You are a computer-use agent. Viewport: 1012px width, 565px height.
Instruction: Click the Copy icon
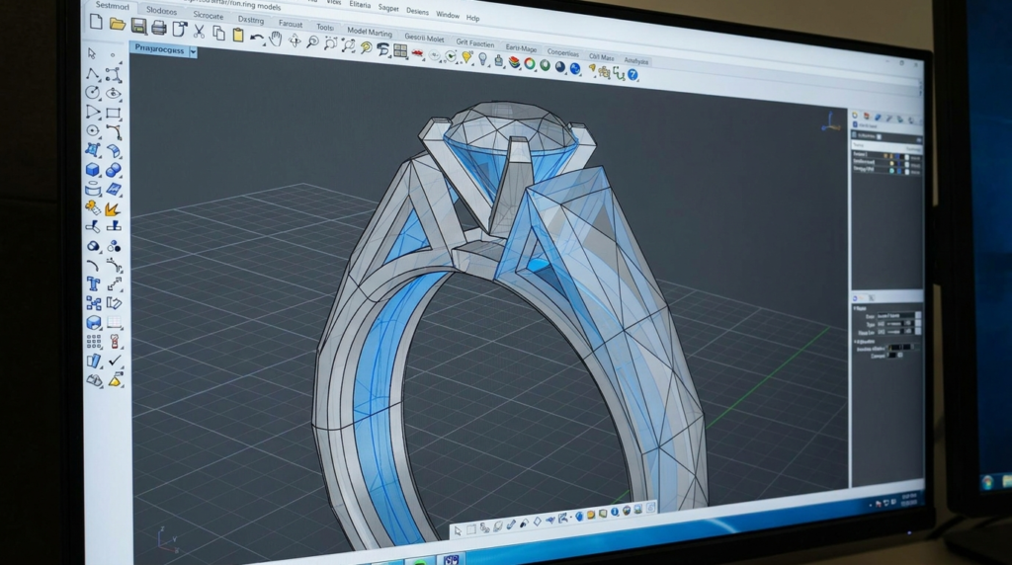pos(218,33)
